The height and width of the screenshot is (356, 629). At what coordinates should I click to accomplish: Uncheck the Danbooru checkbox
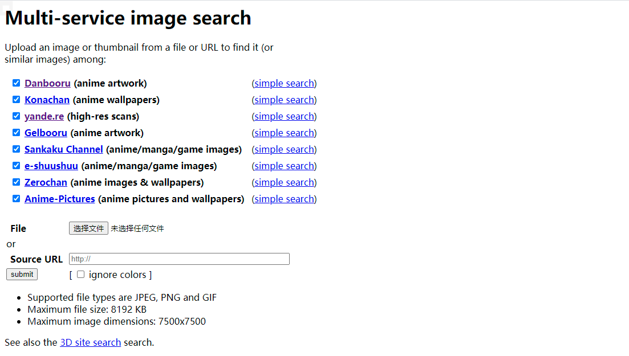click(x=16, y=83)
